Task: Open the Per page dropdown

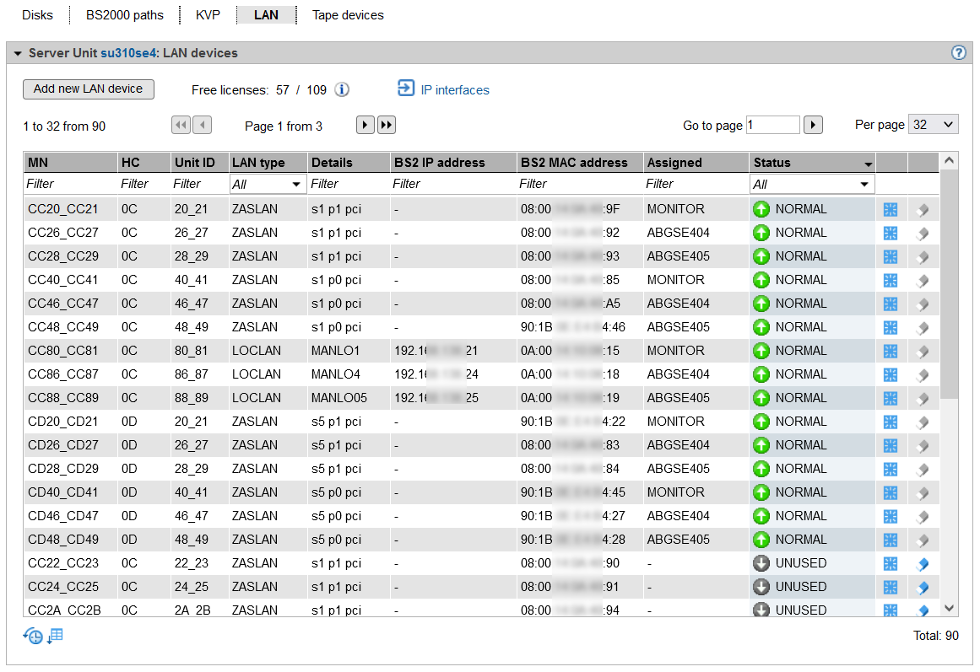Action: (933, 125)
